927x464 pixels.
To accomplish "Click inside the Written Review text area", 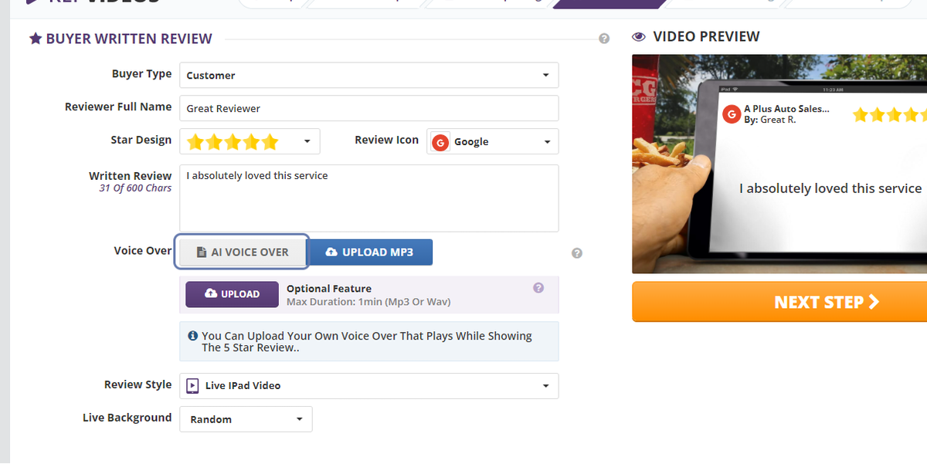I will point(368,197).
